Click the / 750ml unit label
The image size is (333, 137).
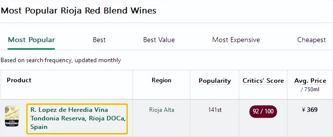click(x=310, y=89)
